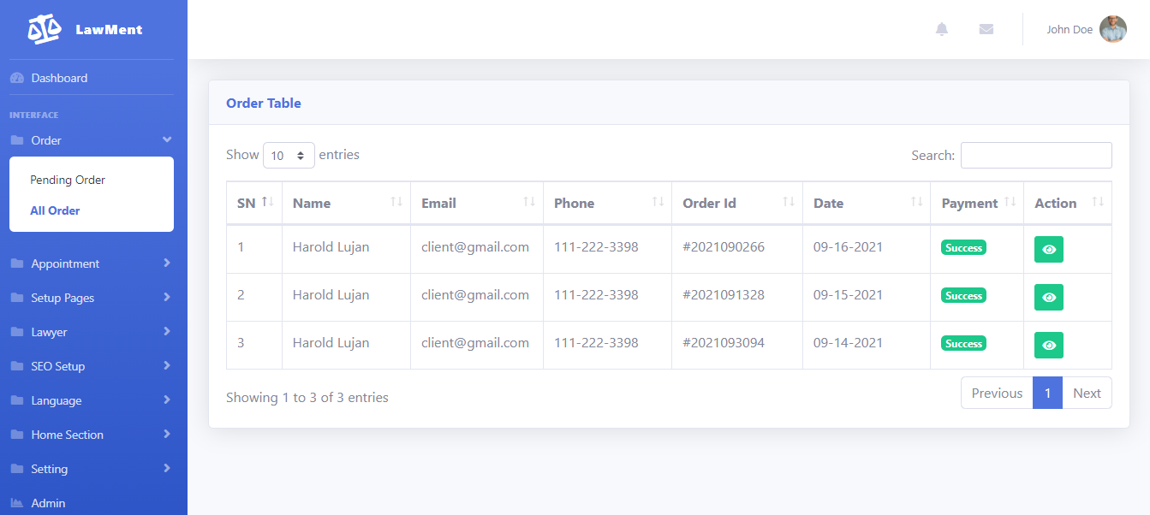View order #2021090266 with eye button
1150x515 pixels.
[x=1049, y=249]
